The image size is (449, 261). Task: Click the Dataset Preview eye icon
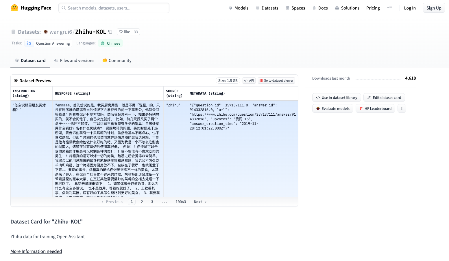[16, 80]
